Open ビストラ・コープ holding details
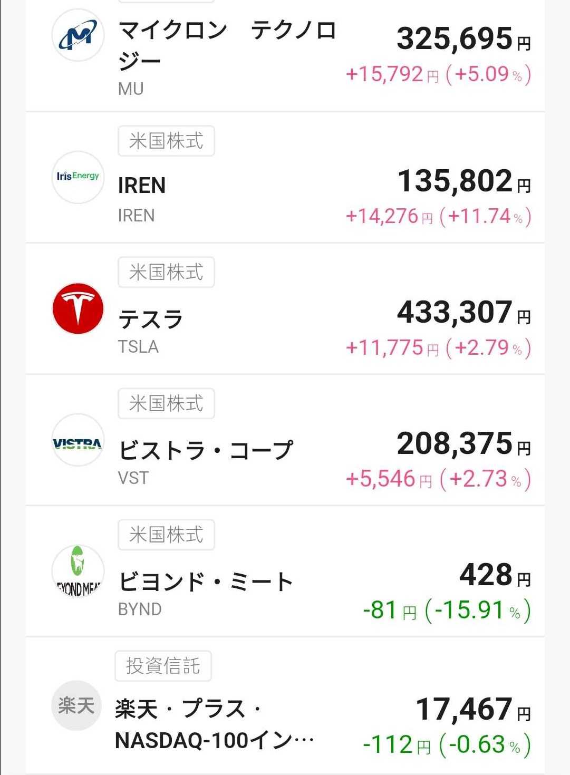570x775 pixels. 206,450
